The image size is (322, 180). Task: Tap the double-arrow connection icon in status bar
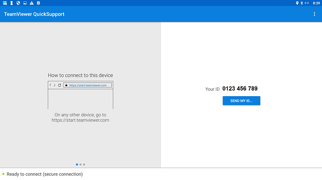pos(307,3)
